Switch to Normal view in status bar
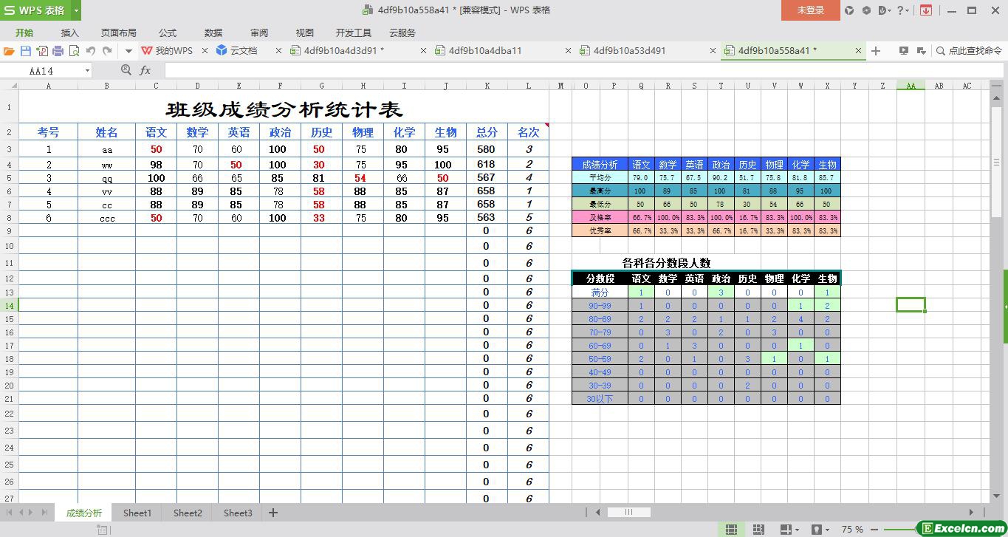Image resolution: width=1008 pixels, height=537 pixels. [731, 530]
